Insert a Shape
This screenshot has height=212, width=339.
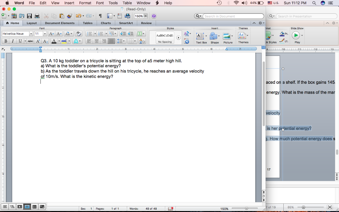point(215,36)
